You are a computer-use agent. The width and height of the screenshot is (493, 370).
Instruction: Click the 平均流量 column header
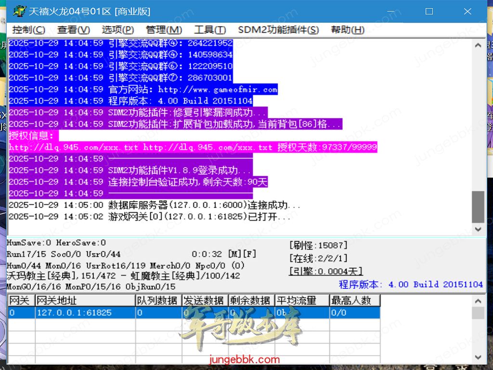coord(301,301)
